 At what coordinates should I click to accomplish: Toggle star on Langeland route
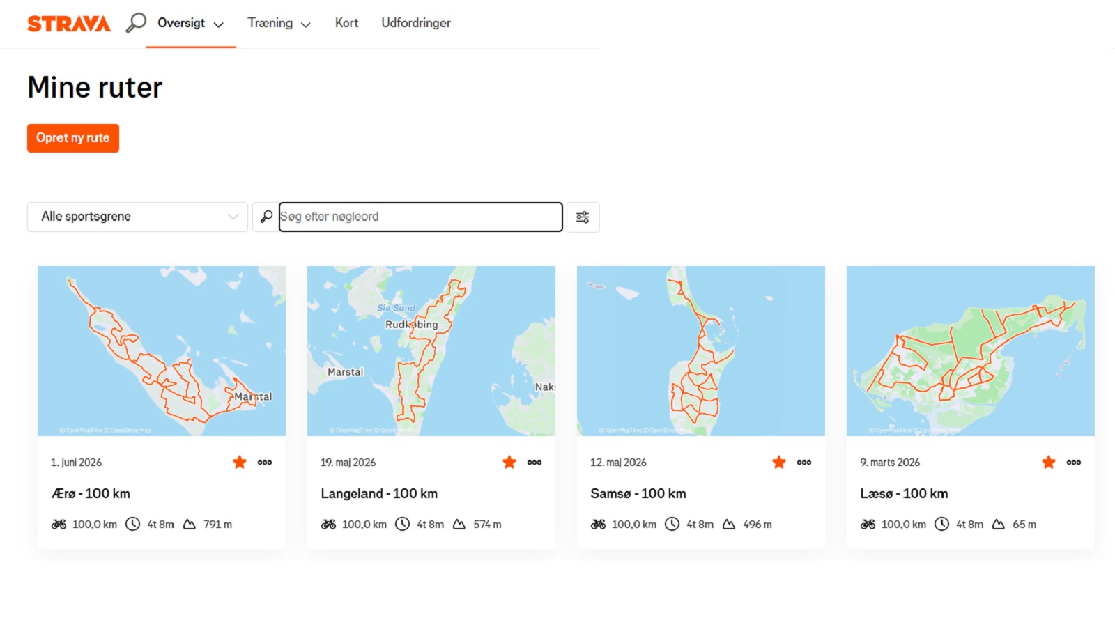[x=509, y=463]
